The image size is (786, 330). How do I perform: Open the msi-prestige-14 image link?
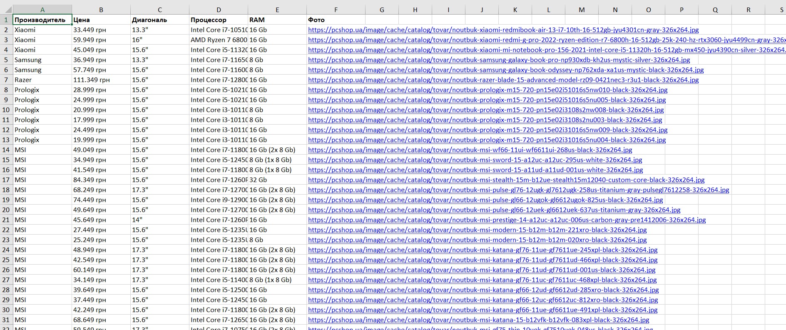click(x=507, y=220)
